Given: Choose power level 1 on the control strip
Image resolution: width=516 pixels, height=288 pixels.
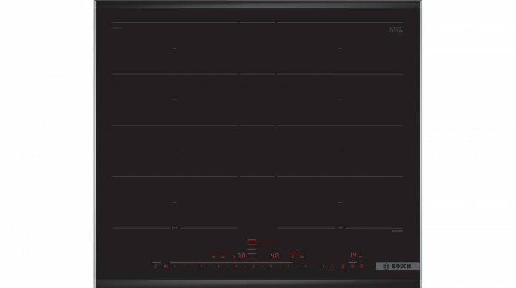Looking at the screenshot, I should pos(184,267).
